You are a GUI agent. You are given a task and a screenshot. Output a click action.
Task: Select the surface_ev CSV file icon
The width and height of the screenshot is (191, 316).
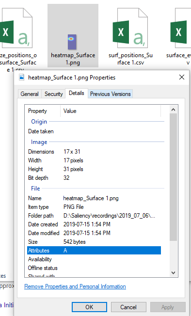pos(180,28)
